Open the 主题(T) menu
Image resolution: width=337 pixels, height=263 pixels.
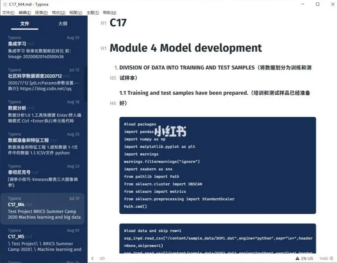pos(93,13)
